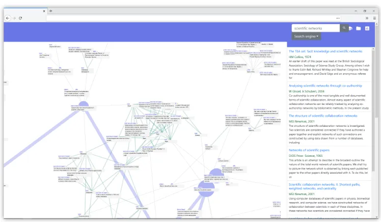Click the magnifier search button
381x222 pixels.
tap(344, 28)
